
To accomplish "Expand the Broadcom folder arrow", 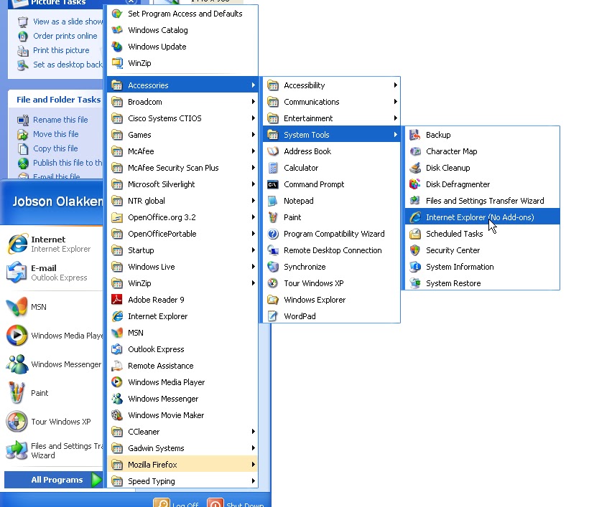I will click(x=253, y=102).
